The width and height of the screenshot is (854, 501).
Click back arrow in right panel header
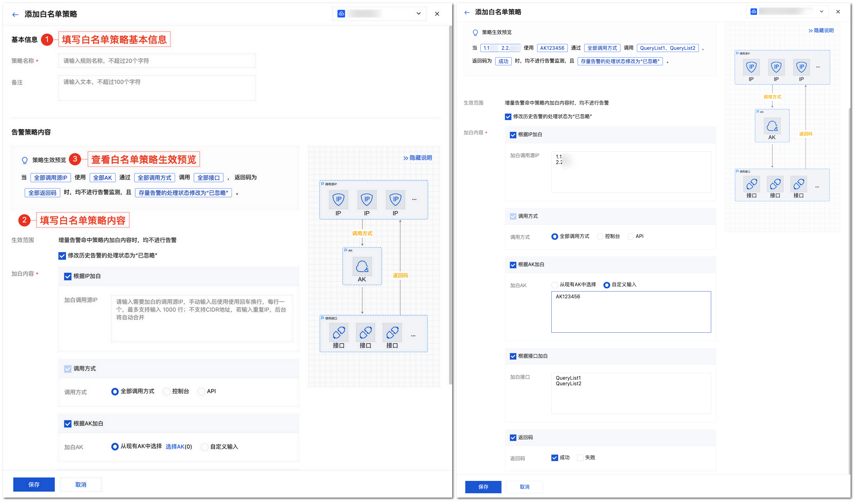click(x=467, y=12)
